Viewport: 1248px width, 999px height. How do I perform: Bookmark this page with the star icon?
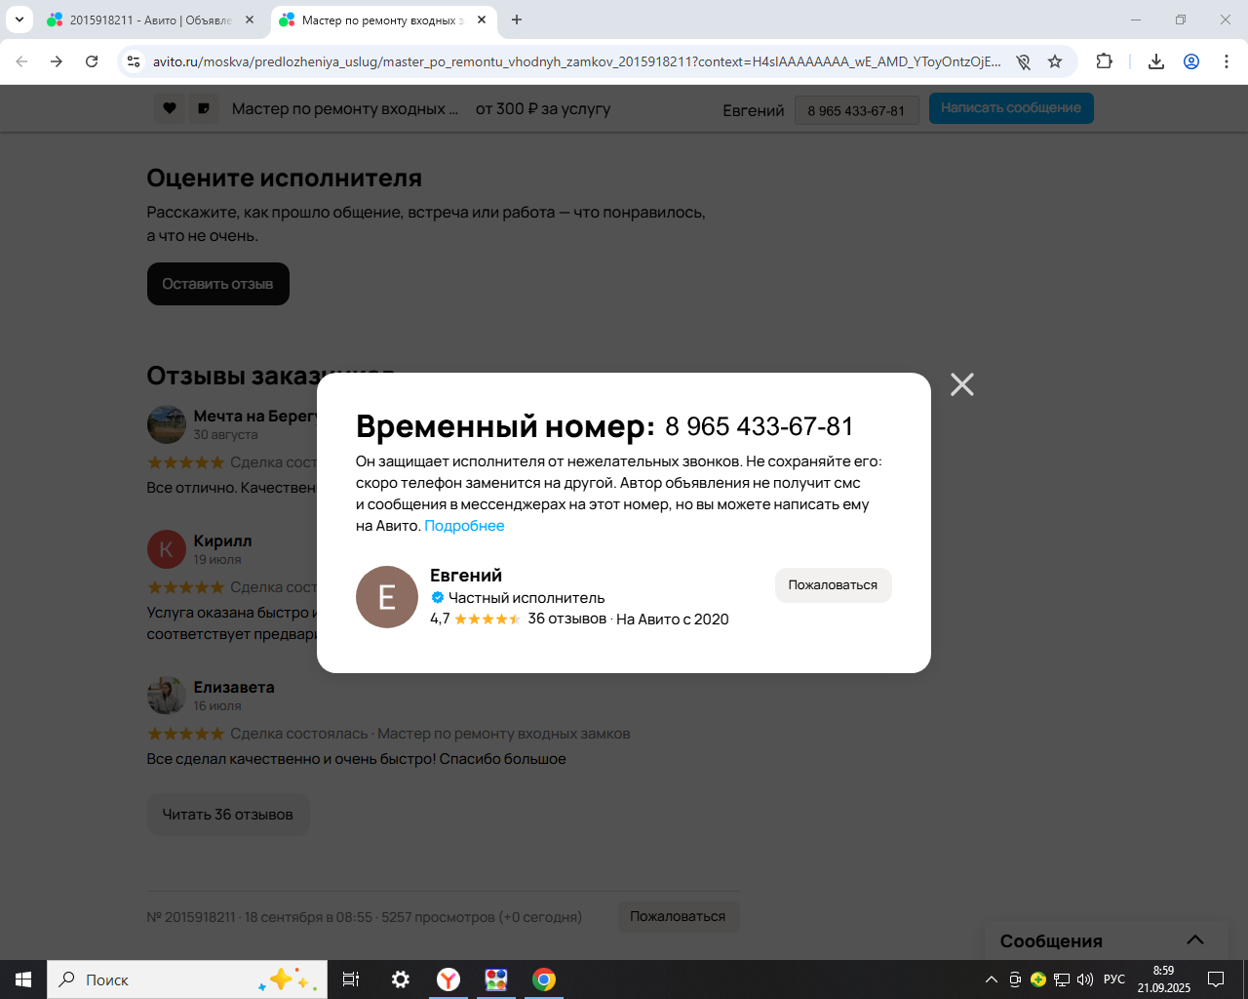pyautogui.click(x=1055, y=61)
